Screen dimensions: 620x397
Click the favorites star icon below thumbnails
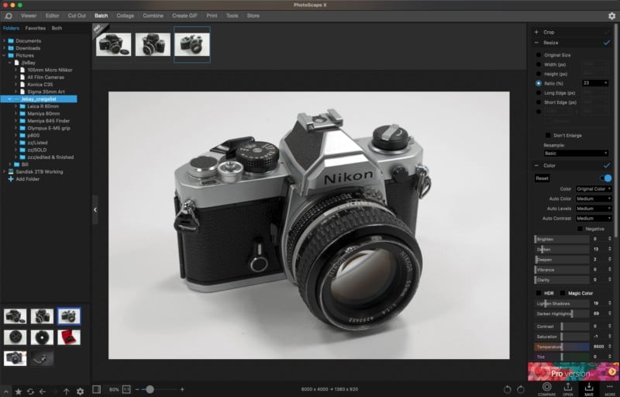pos(17,391)
